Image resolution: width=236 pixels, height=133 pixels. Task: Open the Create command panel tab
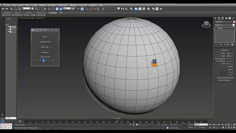tap(215, 18)
